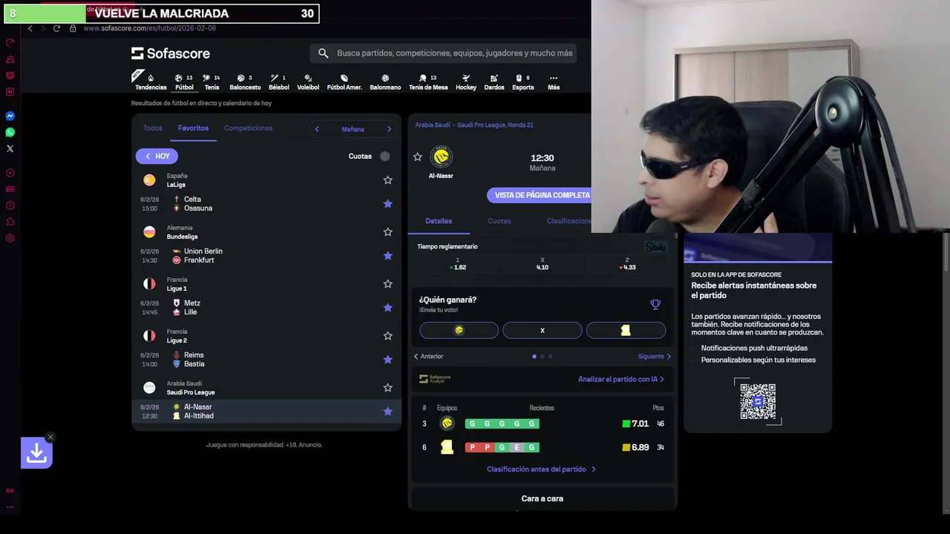Select the Béisbol sport icon

pos(278,82)
